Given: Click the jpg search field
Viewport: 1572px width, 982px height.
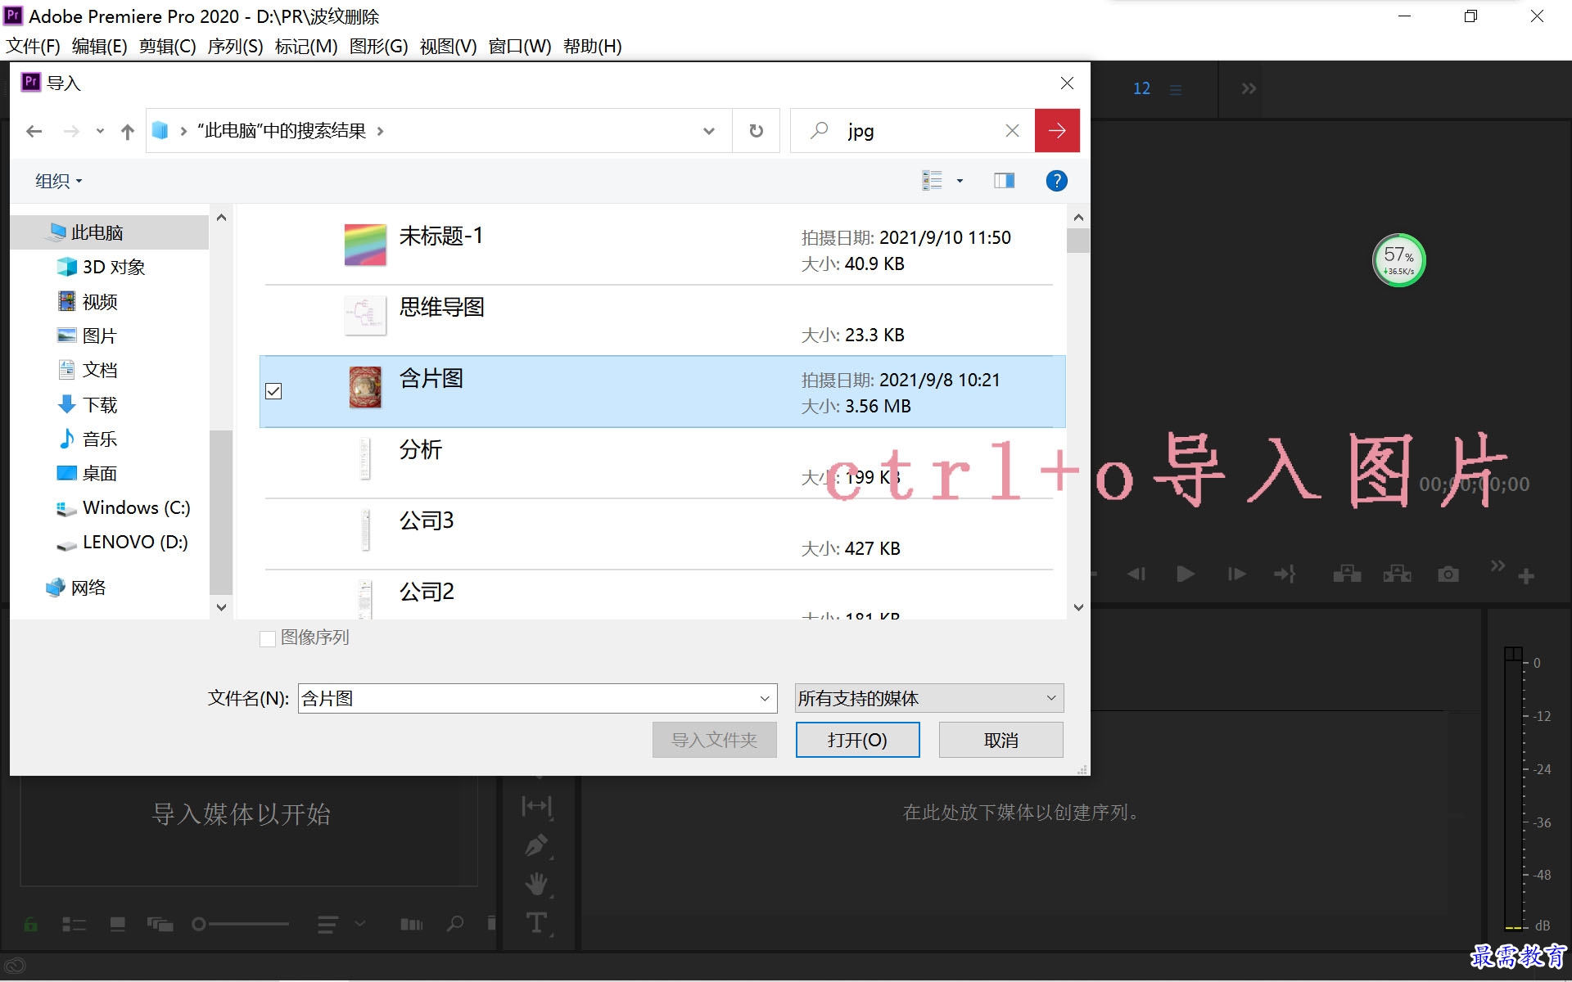Looking at the screenshot, I should [920, 131].
